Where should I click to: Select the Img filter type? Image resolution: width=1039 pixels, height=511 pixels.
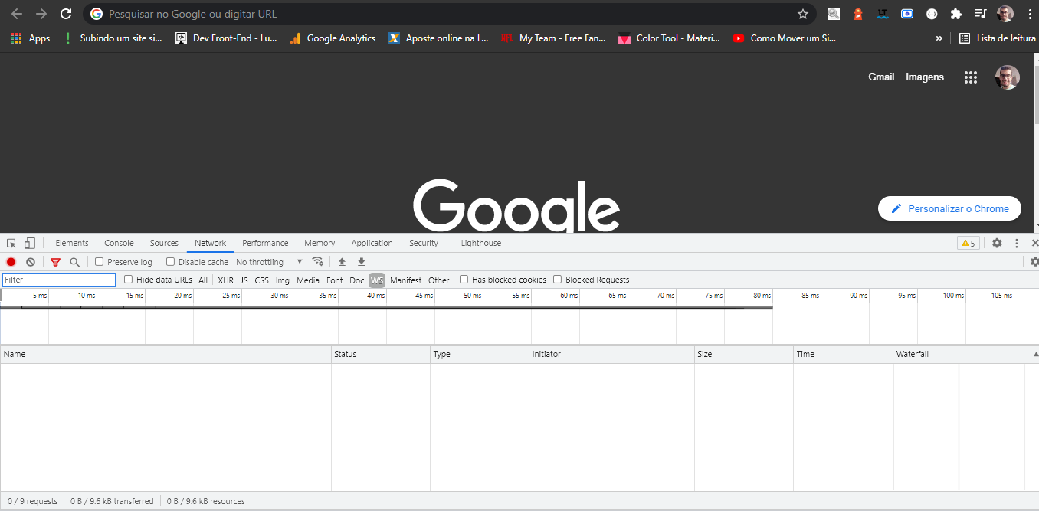pos(283,280)
